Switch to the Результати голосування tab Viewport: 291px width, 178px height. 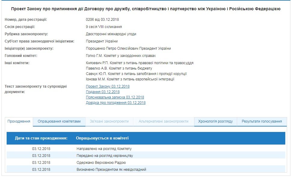[x=262, y=121]
